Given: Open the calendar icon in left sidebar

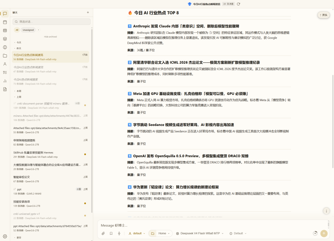Looking at the screenshot, I should tap(5, 22).
